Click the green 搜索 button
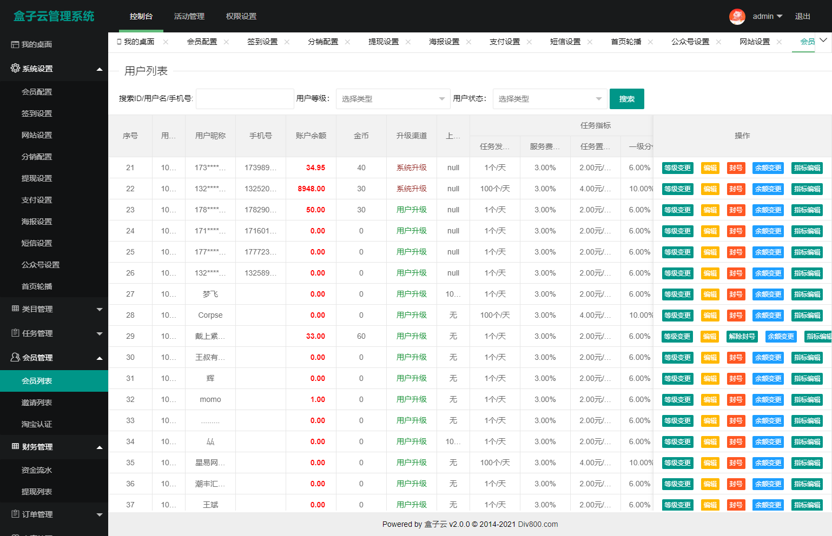 626,99
